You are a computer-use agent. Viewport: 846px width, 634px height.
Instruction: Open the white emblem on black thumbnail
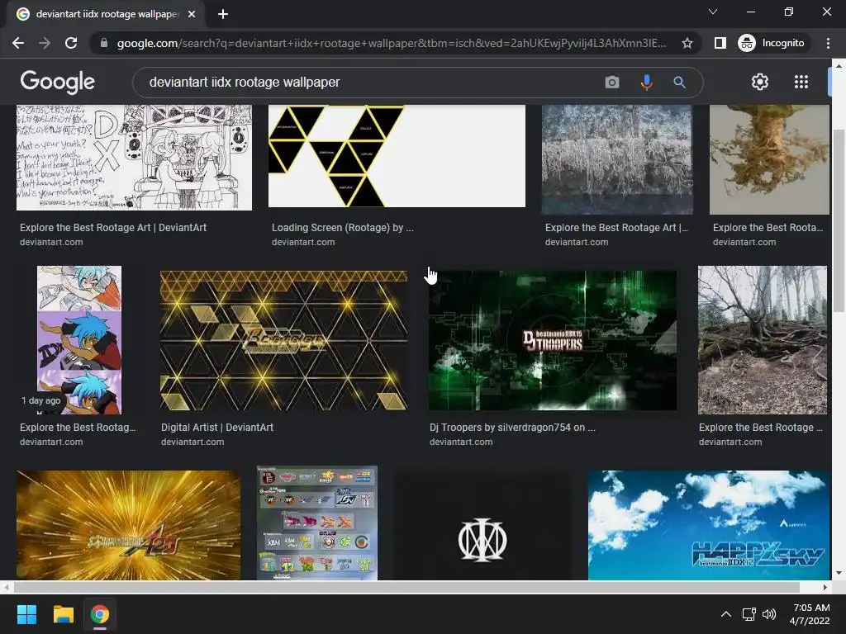pos(482,525)
